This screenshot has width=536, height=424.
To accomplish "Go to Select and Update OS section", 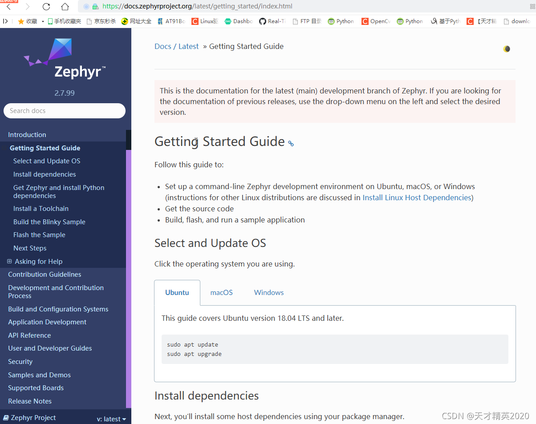I will click(x=47, y=161).
